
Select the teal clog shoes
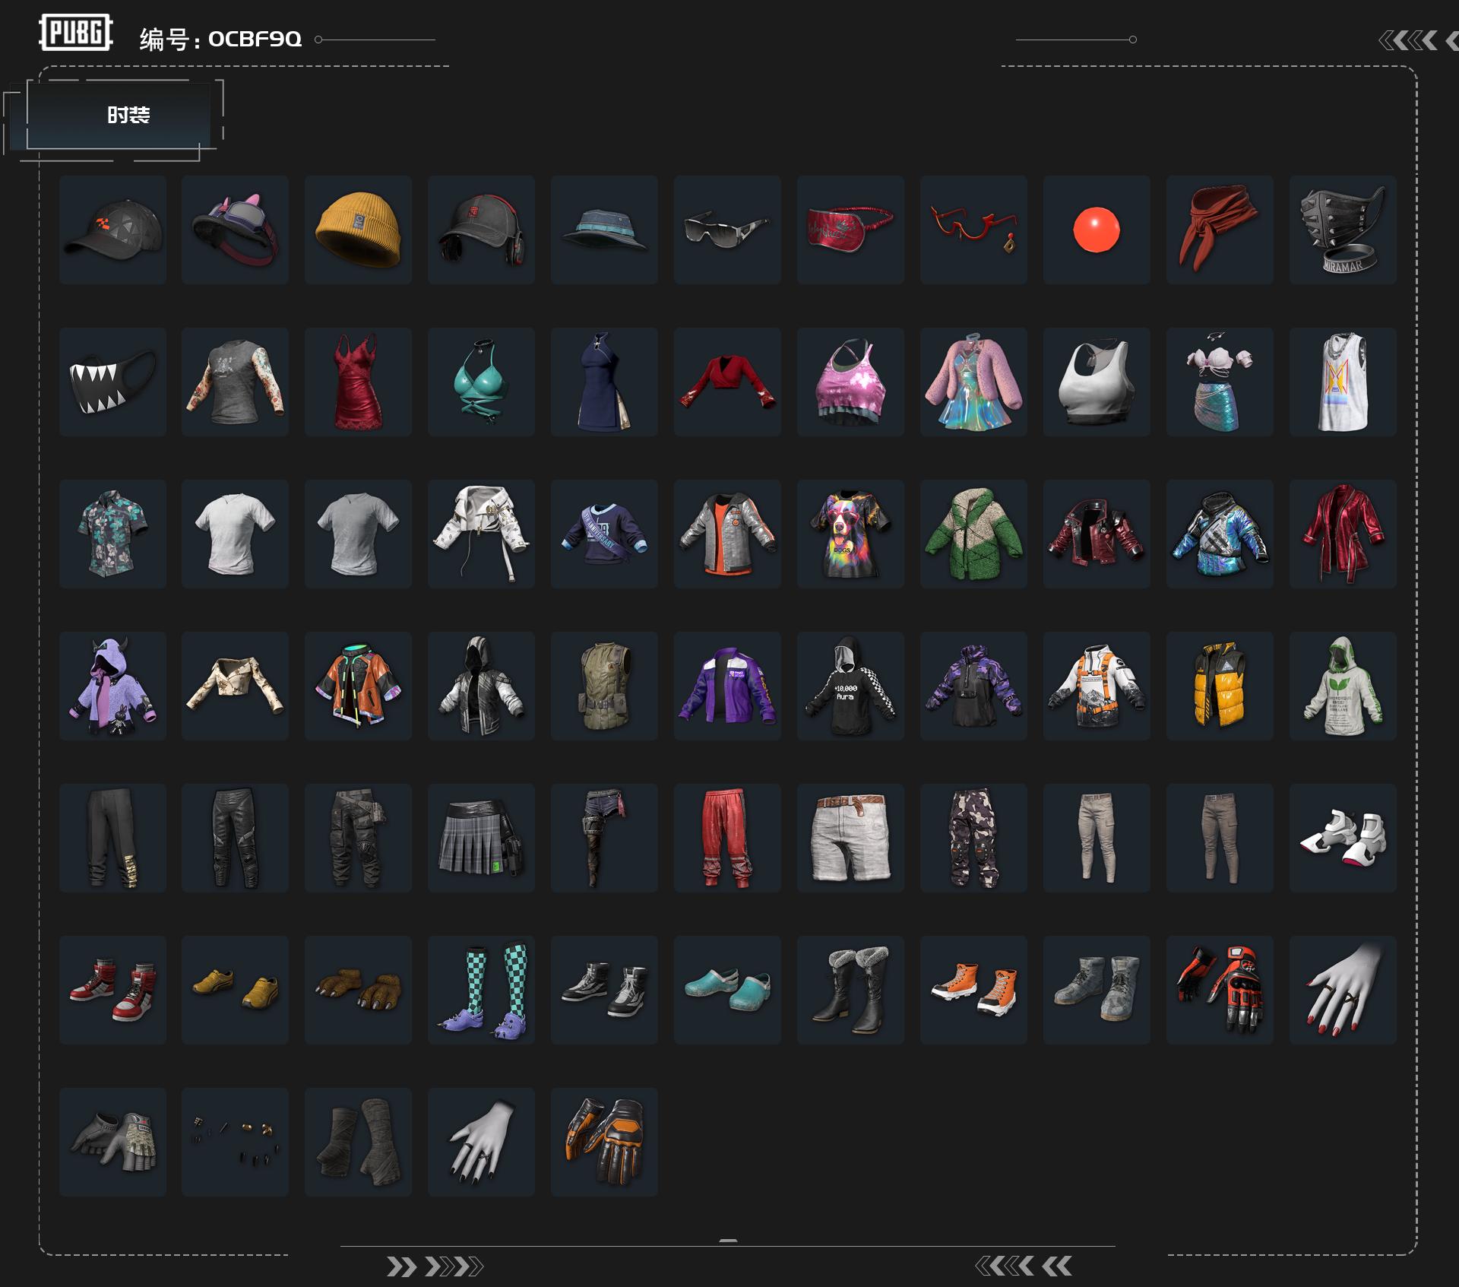tap(727, 990)
